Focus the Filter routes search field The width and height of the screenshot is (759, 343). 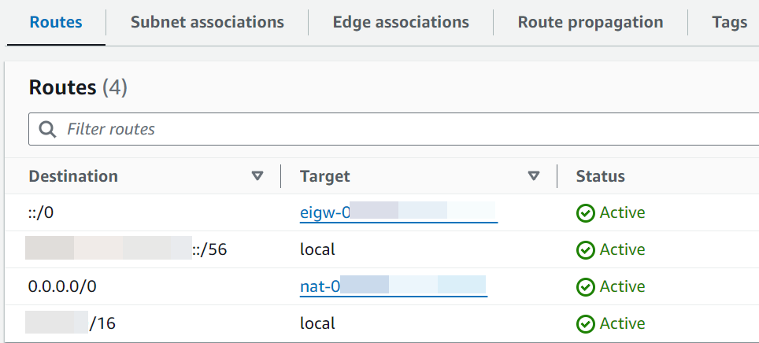394,129
